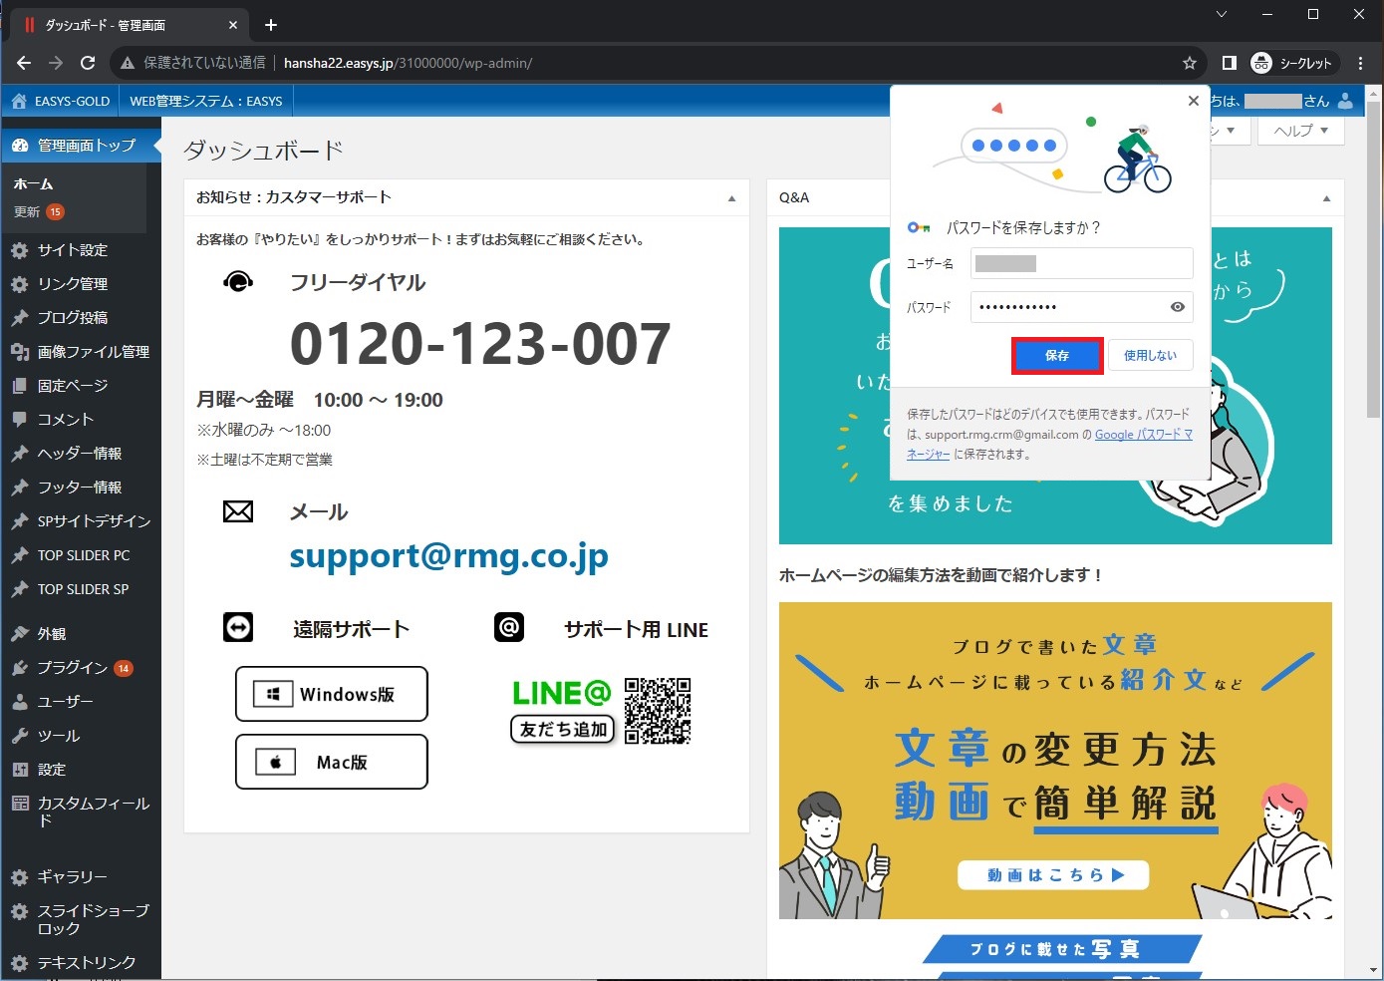Click the blue 保存 password save button

click(1056, 356)
